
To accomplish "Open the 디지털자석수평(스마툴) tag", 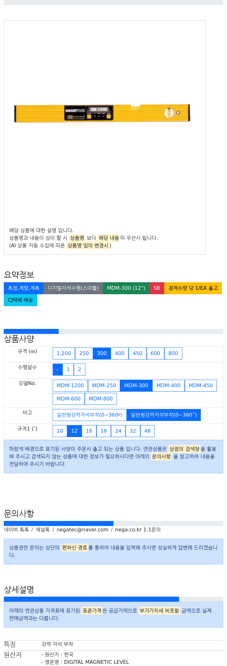I will pyautogui.click(x=73, y=288).
